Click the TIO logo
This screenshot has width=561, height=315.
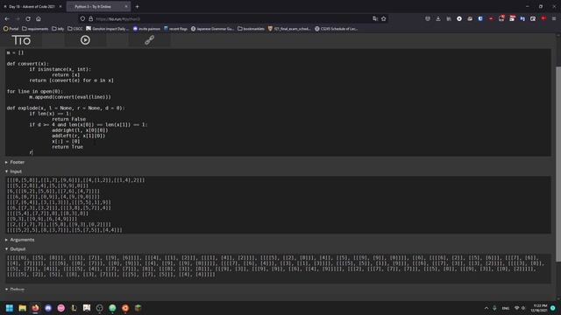[21, 40]
